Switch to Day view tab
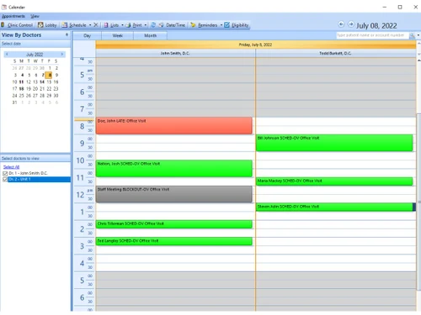This screenshot has height=315, width=421. 87,35
